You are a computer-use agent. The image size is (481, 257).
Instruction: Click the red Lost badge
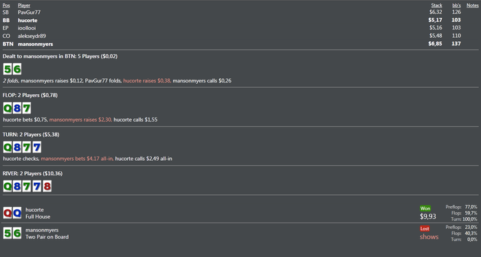click(x=425, y=228)
